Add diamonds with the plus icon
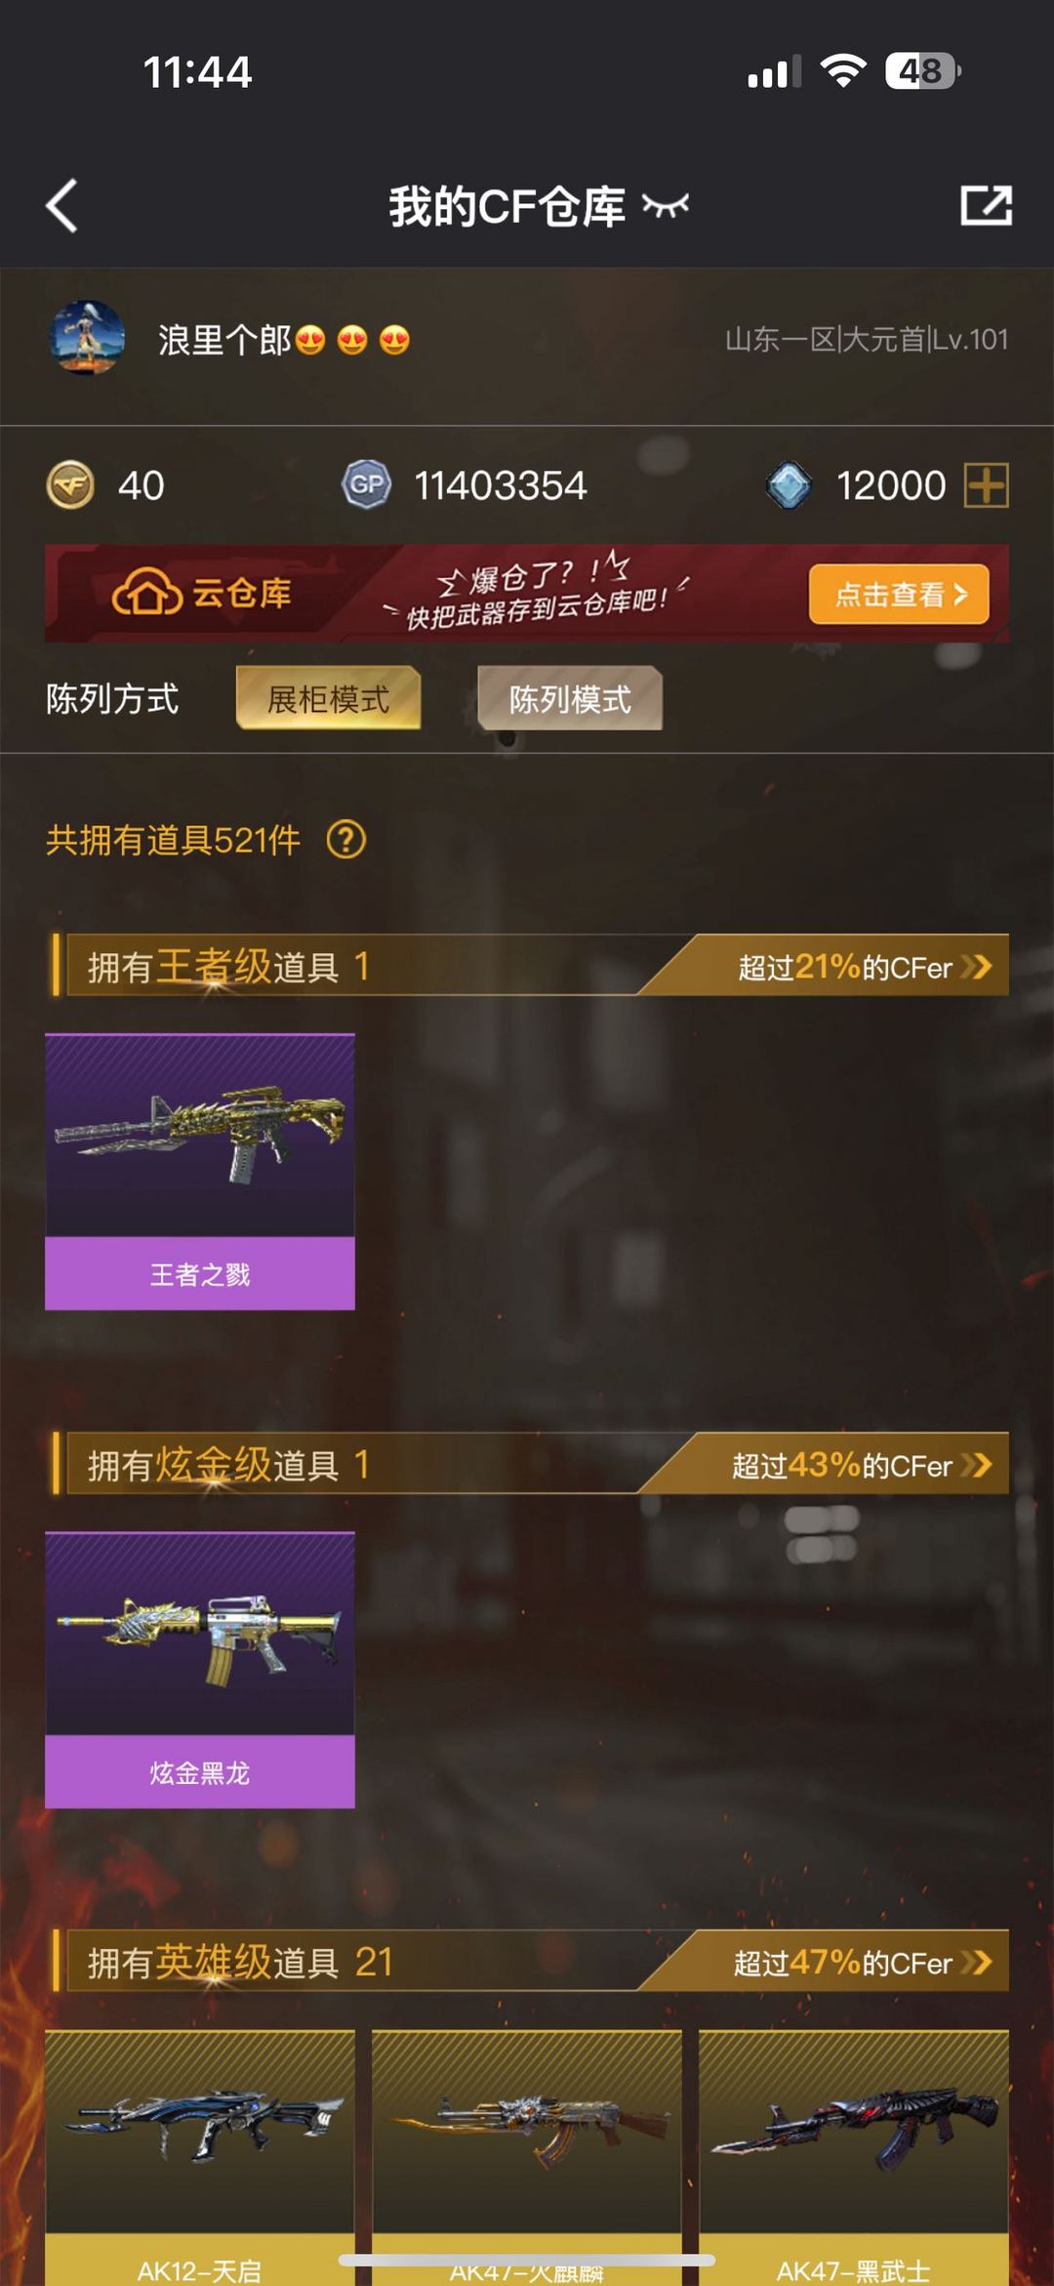The width and height of the screenshot is (1054, 2286). [986, 485]
